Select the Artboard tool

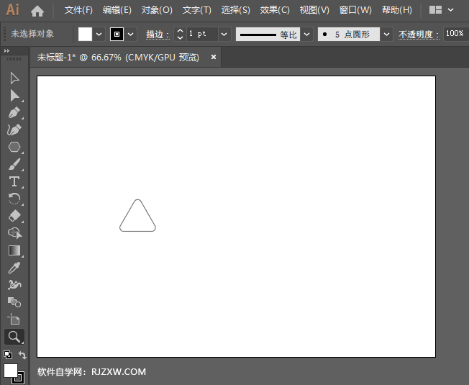14,320
